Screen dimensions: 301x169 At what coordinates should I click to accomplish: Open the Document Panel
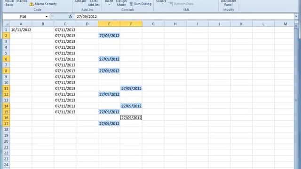(229, 3)
